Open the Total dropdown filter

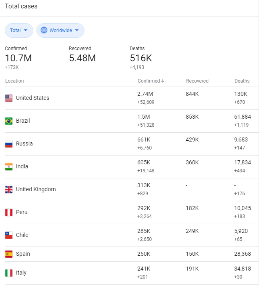tap(19, 30)
